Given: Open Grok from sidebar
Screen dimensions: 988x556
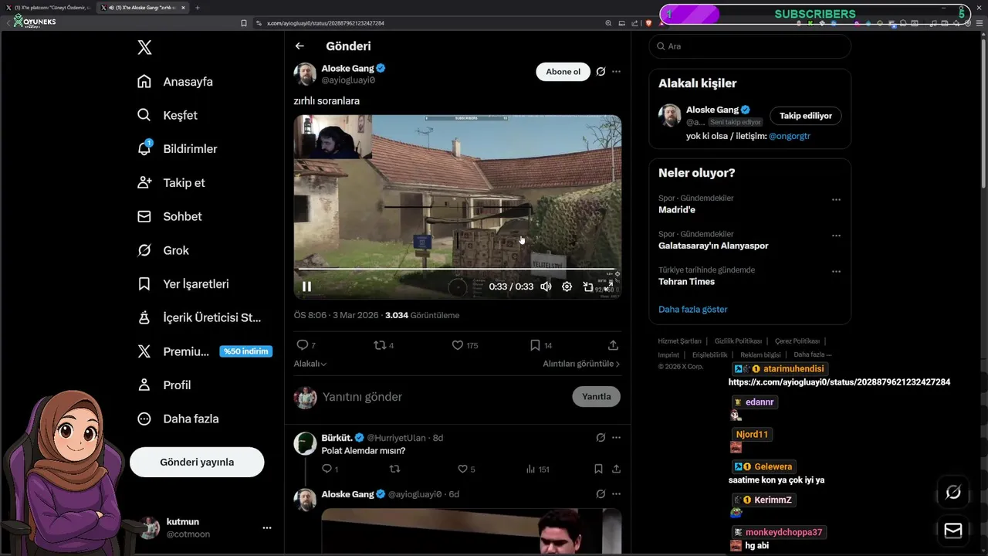Looking at the screenshot, I should 164,250.
